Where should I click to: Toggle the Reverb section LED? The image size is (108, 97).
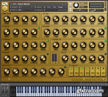click(105, 28)
